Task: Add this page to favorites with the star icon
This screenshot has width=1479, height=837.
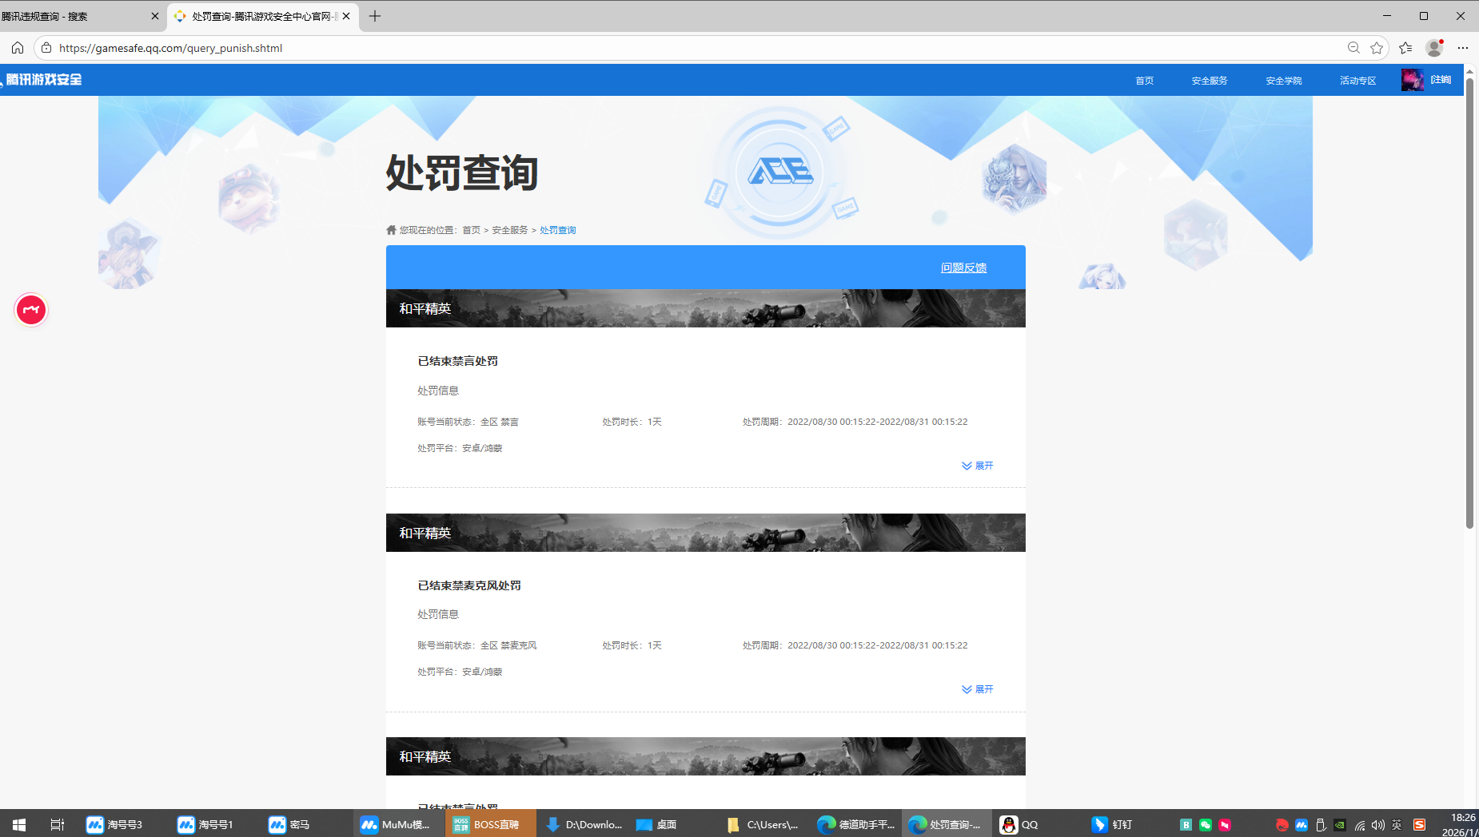Action: tap(1377, 48)
